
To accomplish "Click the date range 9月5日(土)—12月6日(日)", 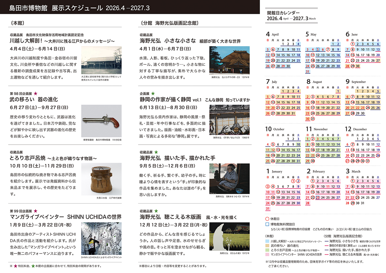I will 167,166.
